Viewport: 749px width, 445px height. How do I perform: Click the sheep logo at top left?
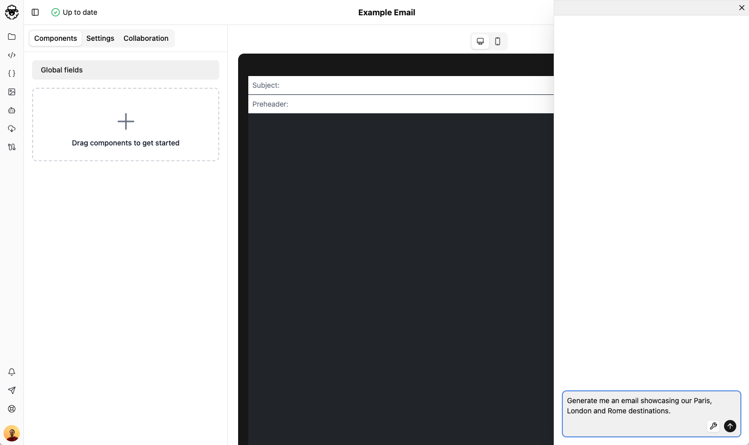(12, 12)
